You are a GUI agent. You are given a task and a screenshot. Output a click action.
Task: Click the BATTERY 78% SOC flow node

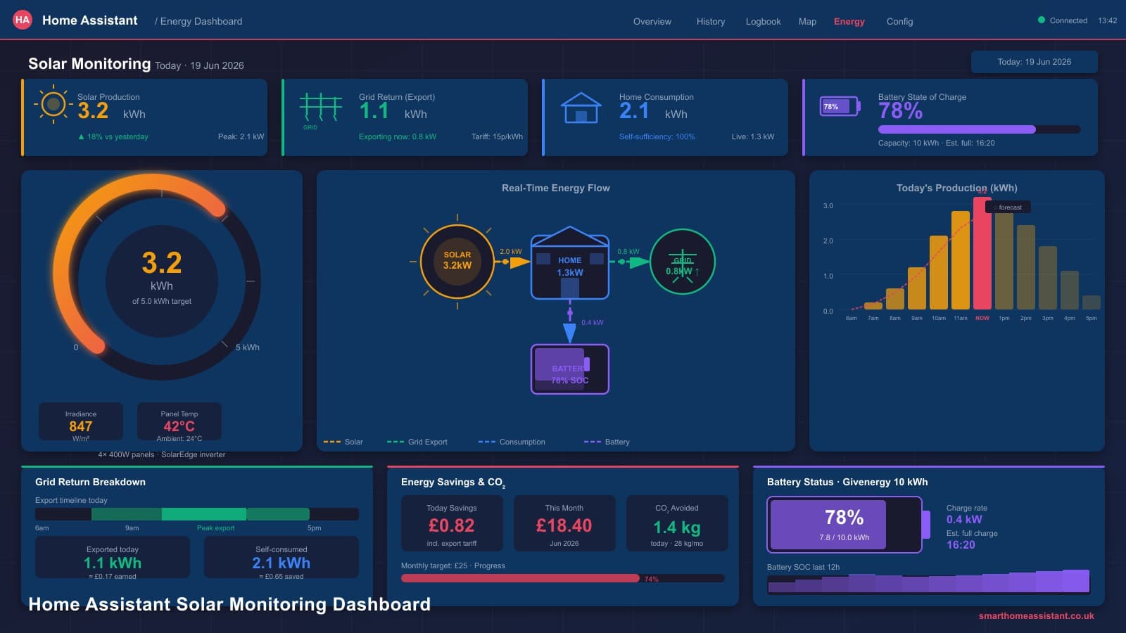pyautogui.click(x=570, y=369)
